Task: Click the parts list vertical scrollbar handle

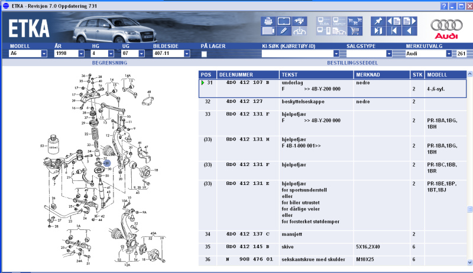Action: tap(469, 209)
